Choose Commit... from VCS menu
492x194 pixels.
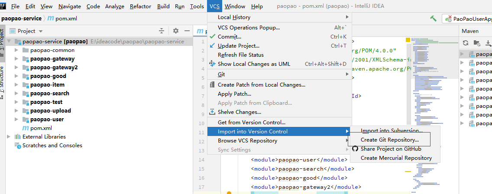coord(280,37)
